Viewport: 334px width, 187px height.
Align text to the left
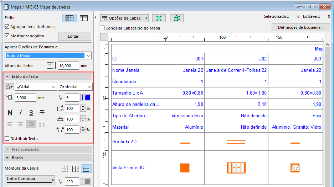click(10, 124)
